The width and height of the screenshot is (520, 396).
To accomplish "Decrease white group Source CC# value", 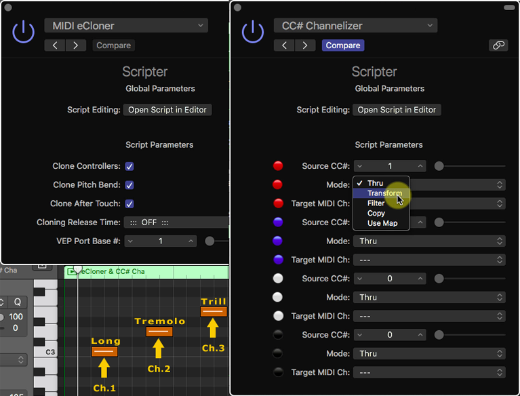I will 360,279.
